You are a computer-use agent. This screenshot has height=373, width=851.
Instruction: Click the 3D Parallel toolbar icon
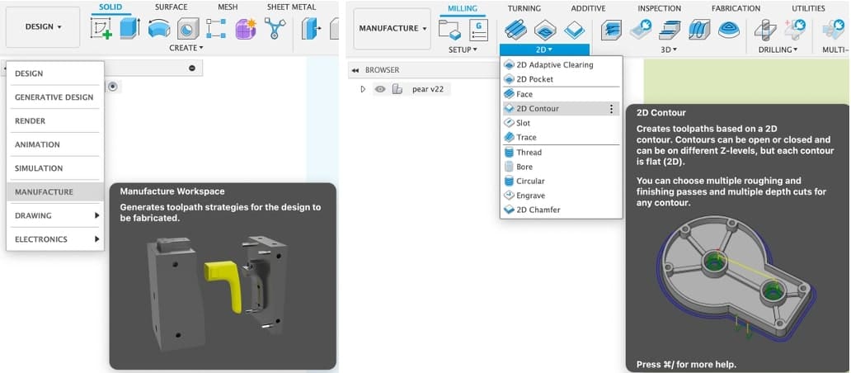tap(699, 30)
